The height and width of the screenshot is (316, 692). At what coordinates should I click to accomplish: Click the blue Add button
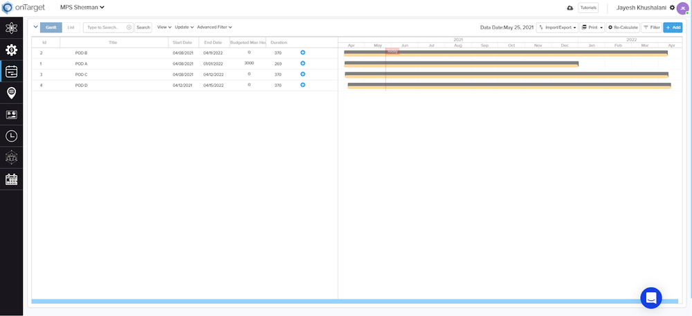pos(673,28)
